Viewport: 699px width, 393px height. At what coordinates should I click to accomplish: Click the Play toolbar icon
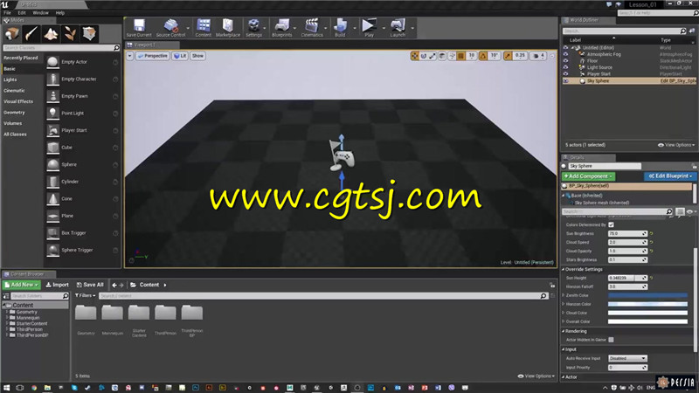pyautogui.click(x=369, y=28)
